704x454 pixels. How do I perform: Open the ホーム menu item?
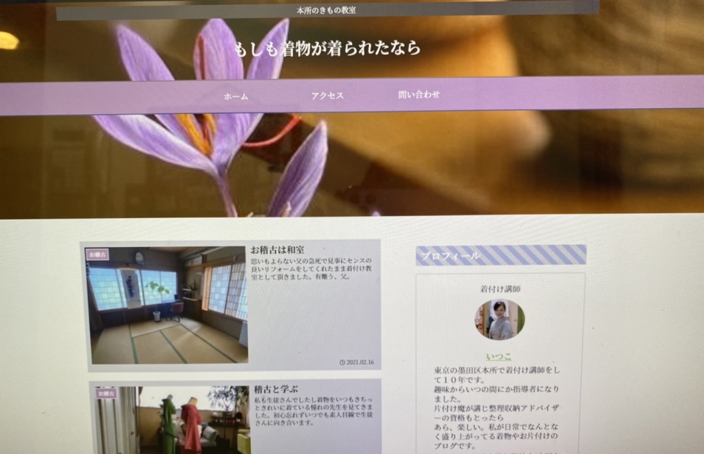(x=236, y=96)
